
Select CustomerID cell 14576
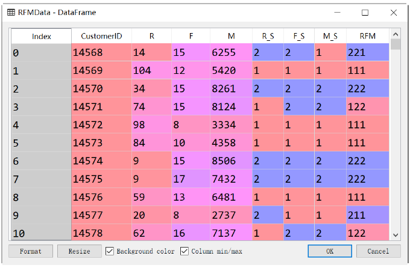click(x=101, y=197)
